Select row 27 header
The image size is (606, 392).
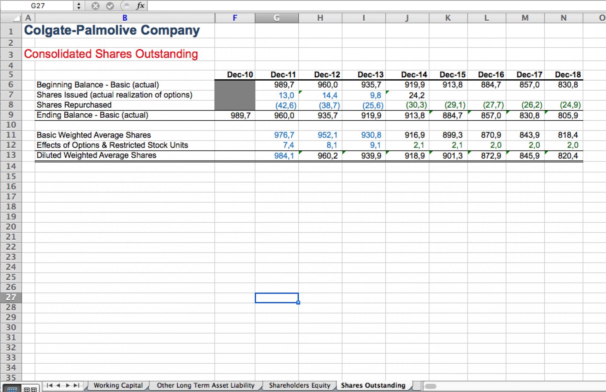click(x=11, y=297)
